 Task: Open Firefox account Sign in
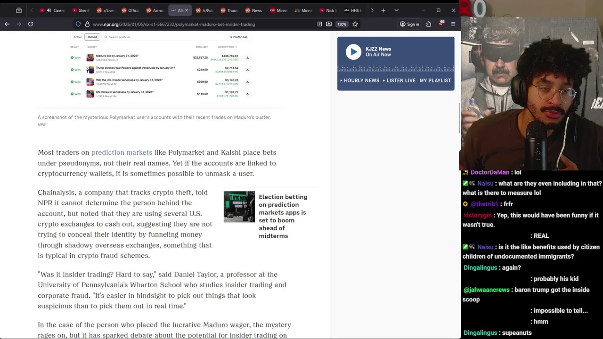pyautogui.click(x=409, y=24)
